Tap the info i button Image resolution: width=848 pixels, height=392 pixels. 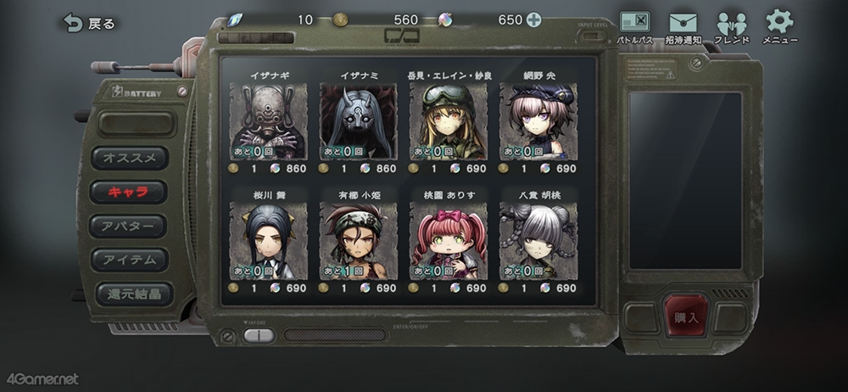pos(259,336)
